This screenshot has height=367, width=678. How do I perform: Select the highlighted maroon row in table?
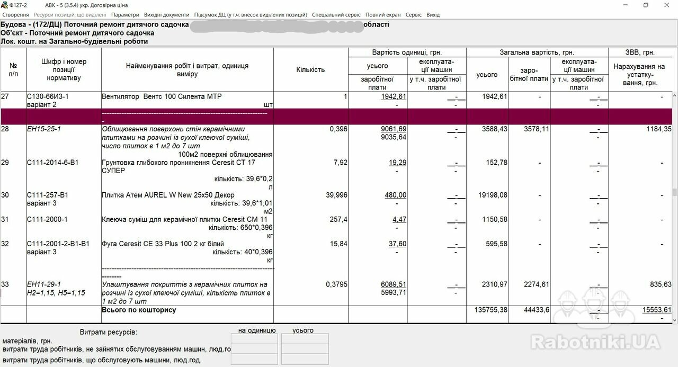336,117
